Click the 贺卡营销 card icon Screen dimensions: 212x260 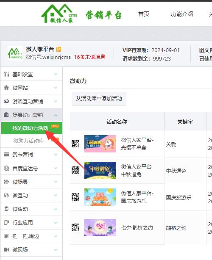[x=6, y=155]
